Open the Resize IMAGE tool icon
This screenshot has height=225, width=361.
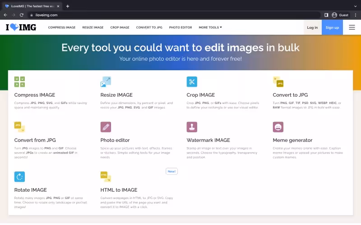click(x=106, y=82)
